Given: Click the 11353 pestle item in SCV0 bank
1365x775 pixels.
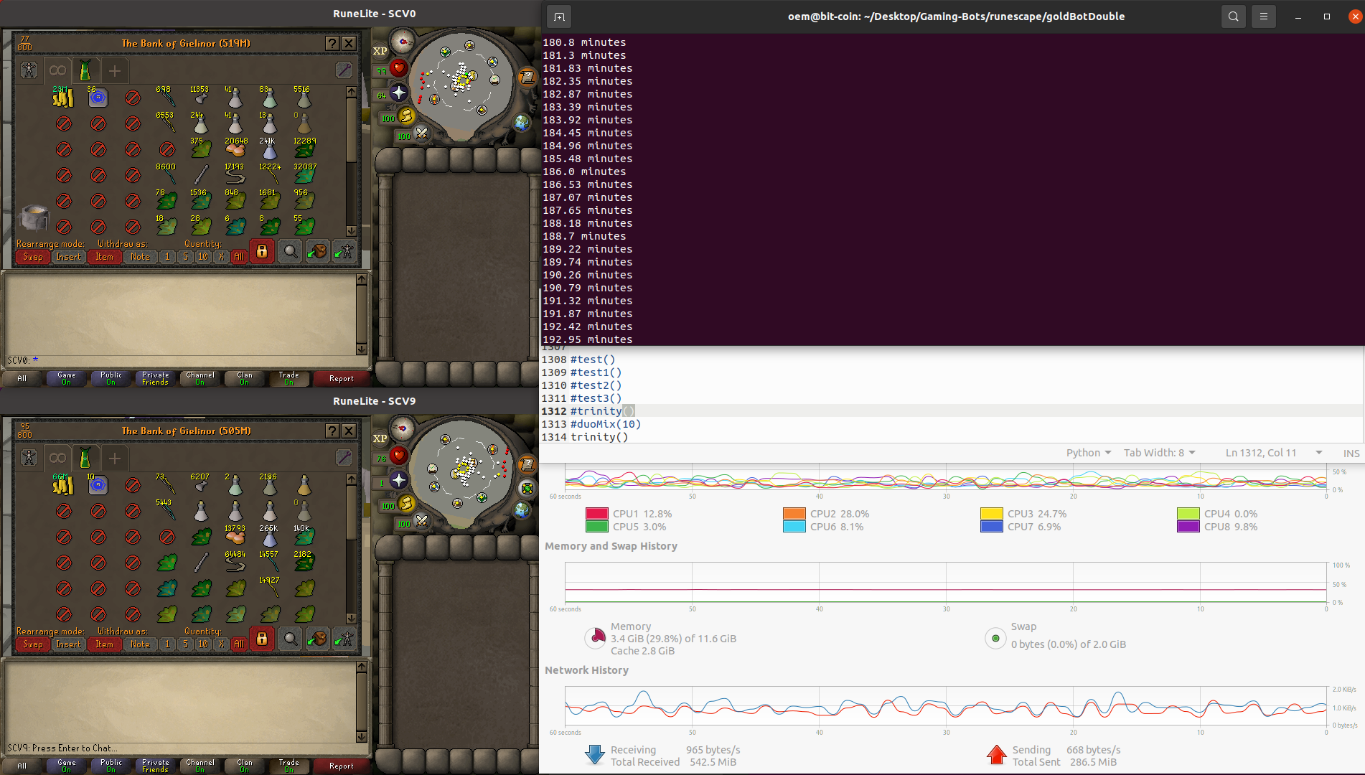Looking at the screenshot, I should [200, 98].
